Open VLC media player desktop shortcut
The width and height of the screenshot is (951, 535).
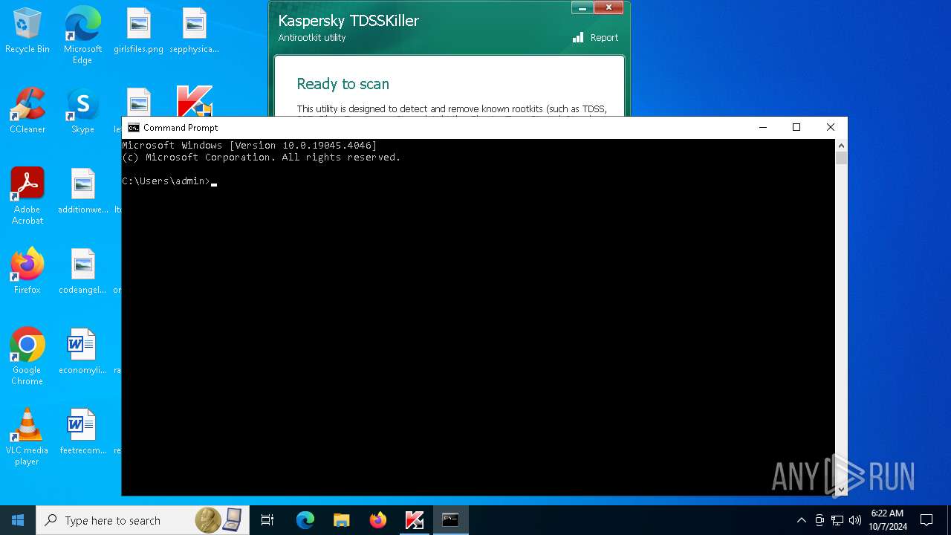tap(27, 437)
